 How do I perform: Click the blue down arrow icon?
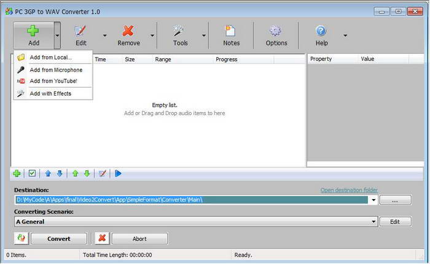pyautogui.click(x=60, y=173)
